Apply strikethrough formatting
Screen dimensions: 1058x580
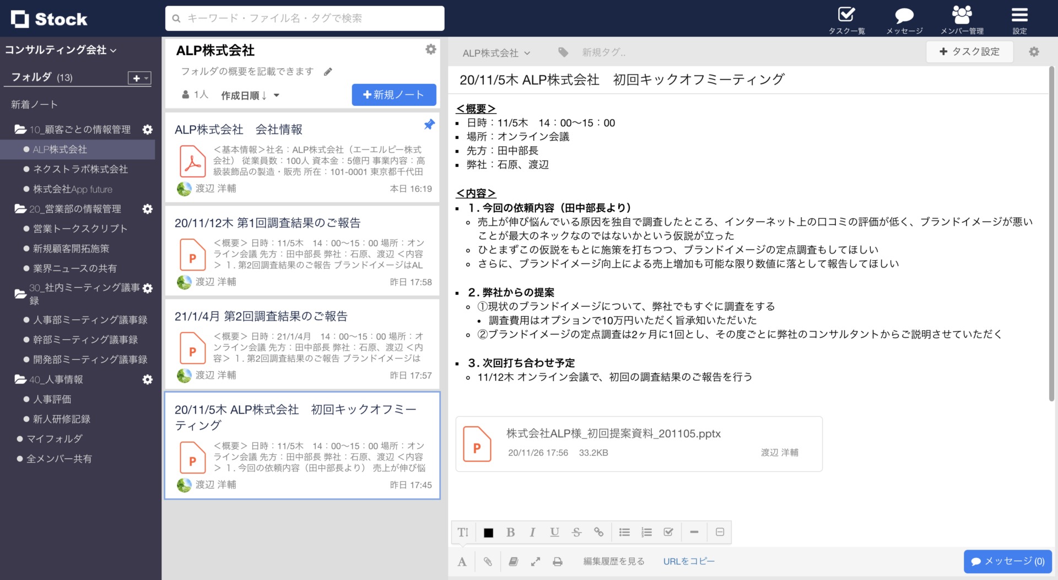tap(576, 532)
